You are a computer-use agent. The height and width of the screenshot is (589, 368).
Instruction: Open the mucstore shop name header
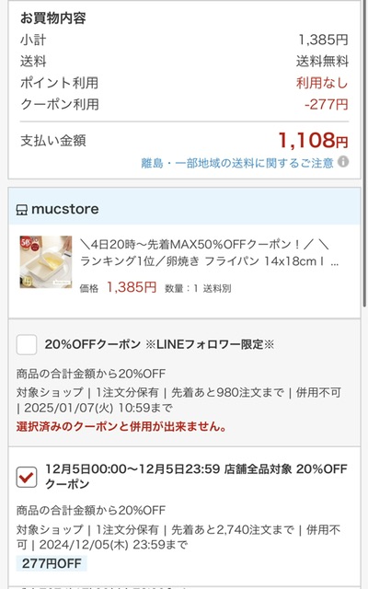65,209
